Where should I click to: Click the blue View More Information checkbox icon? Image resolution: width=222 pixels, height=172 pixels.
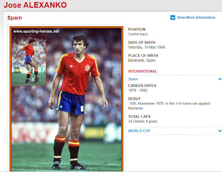point(173,18)
